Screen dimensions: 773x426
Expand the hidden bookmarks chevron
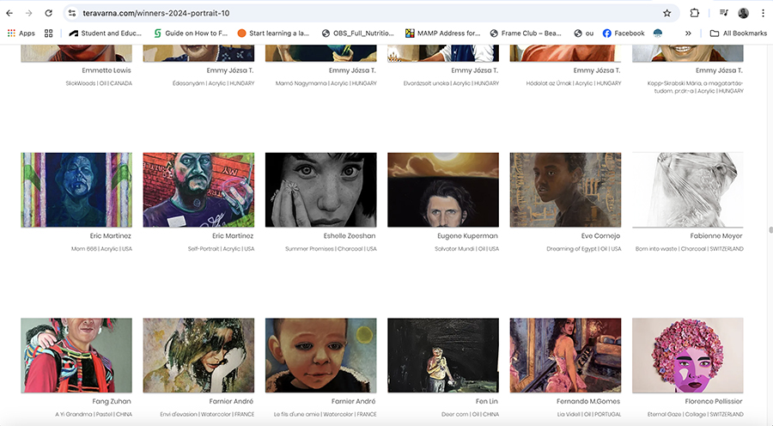[x=688, y=33]
